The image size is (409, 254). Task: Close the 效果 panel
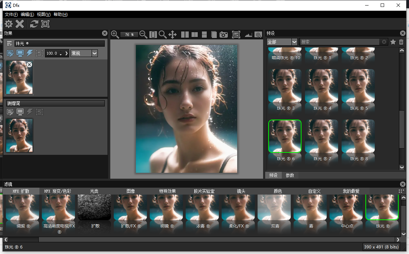(105, 33)
